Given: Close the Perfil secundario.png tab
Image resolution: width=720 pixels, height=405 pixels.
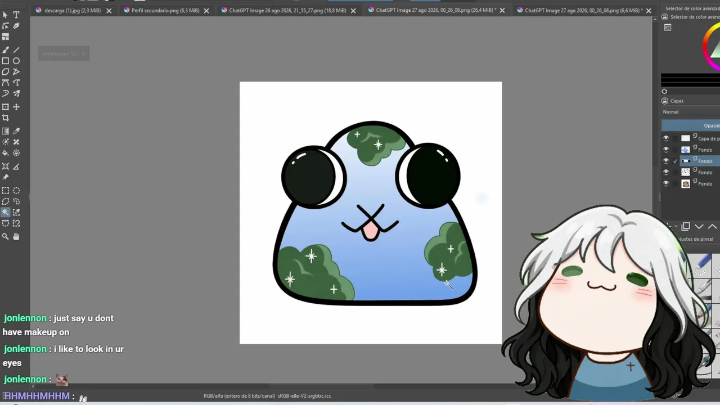Looking at the screenshot, I should (x=206, y=10).
